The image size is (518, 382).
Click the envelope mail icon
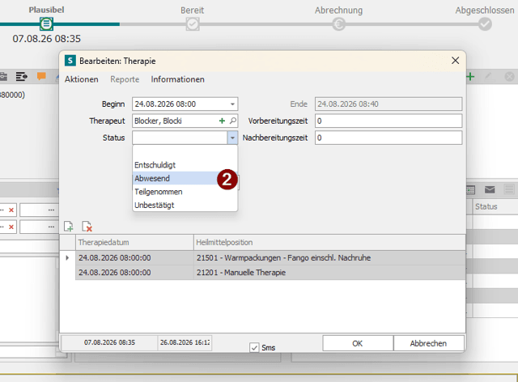point(490,189)
